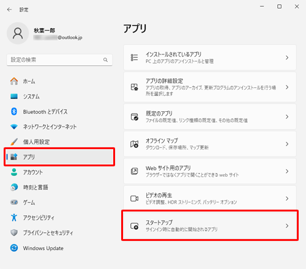Viewport: 306px width, 269px height.
Task: Click the アカウント person icon
Action: [14, 172]
